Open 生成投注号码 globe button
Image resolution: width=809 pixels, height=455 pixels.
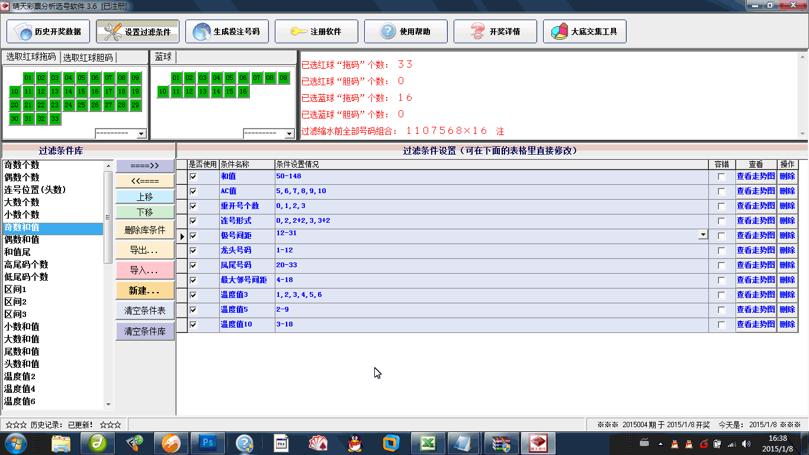(x=227, y=31)
